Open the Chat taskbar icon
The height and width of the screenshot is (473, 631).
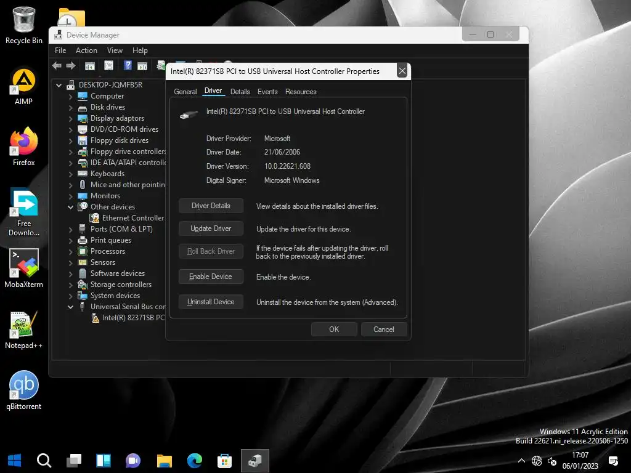coord(133,461)
